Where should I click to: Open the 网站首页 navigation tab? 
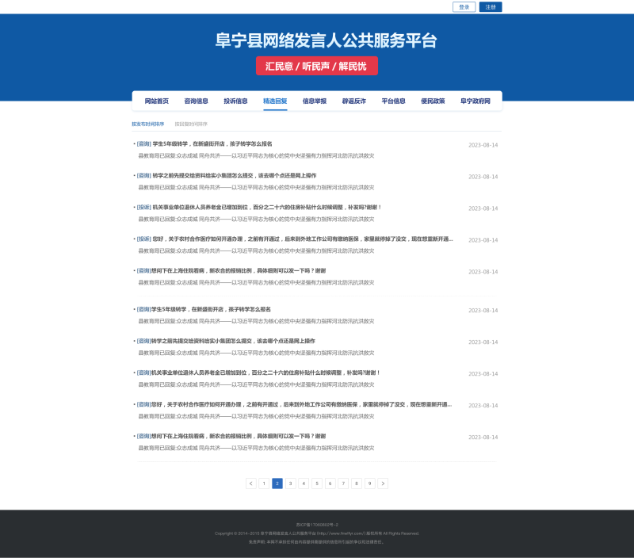click(x=156, y=101)
